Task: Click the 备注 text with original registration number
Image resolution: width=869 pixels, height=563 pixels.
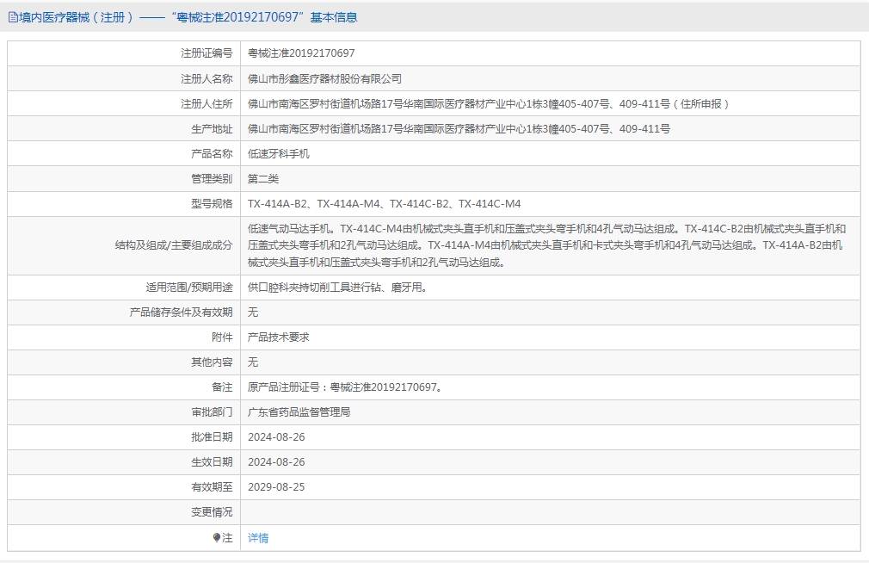Action: 347,387
